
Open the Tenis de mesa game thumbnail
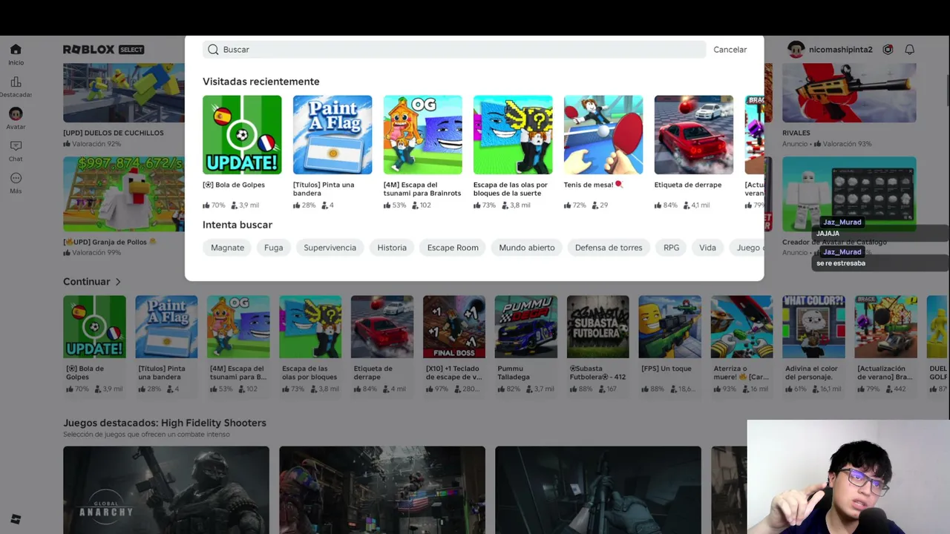click(603, 134)
